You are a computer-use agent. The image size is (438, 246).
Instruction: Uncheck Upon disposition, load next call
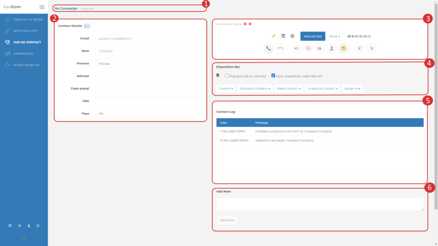pos(273,76)
